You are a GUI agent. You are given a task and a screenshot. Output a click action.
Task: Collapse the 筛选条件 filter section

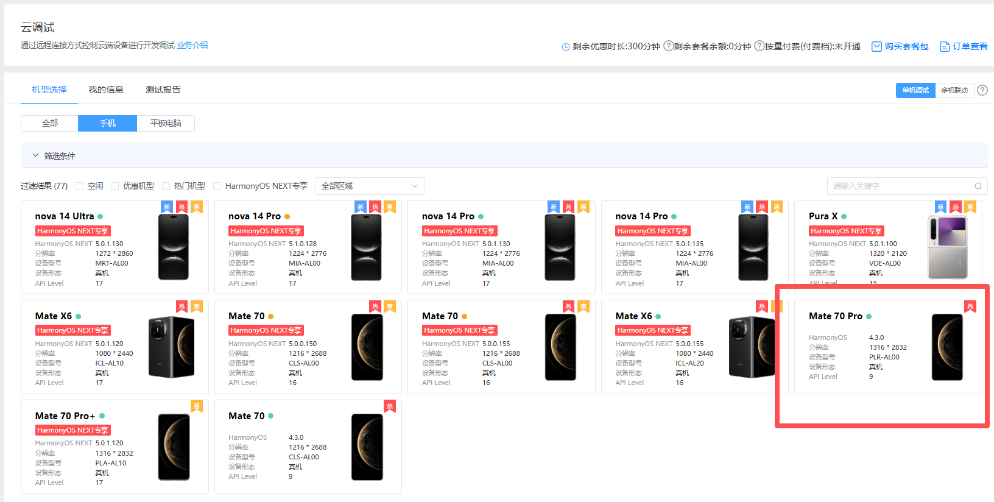click(x=35, y=156)
